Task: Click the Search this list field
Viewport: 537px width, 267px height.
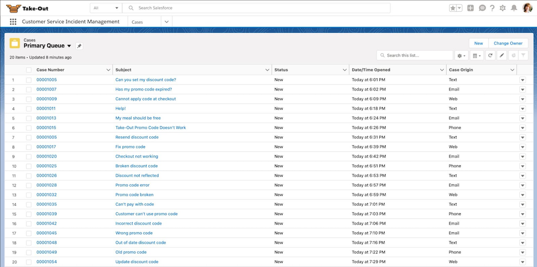Action: [415, 55]
